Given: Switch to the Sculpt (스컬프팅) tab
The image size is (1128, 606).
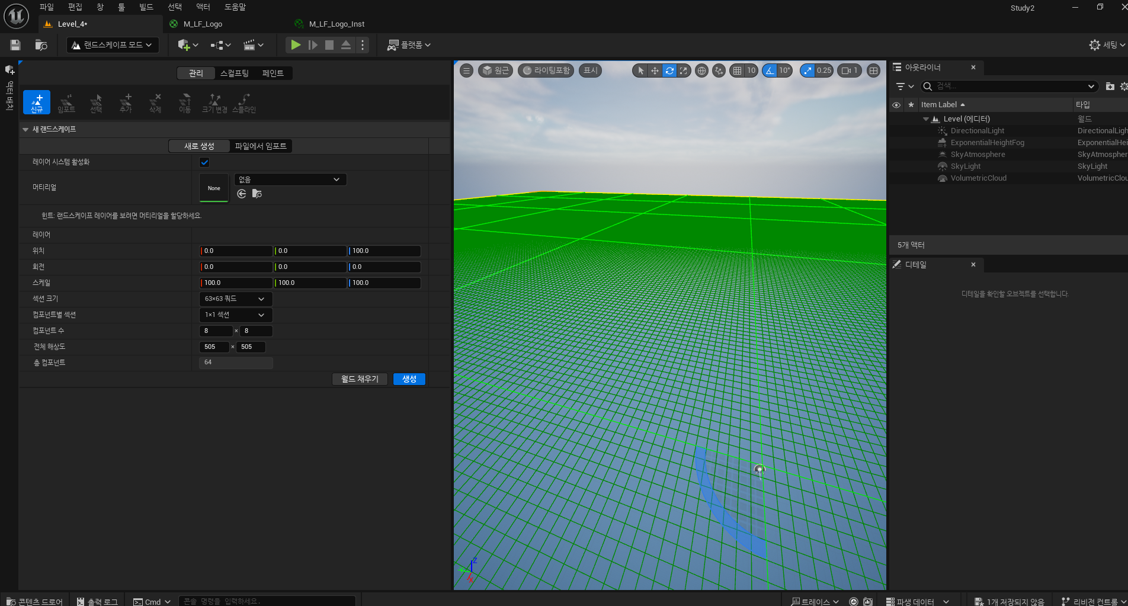Looking at the screenshot, I should point(235,73).
